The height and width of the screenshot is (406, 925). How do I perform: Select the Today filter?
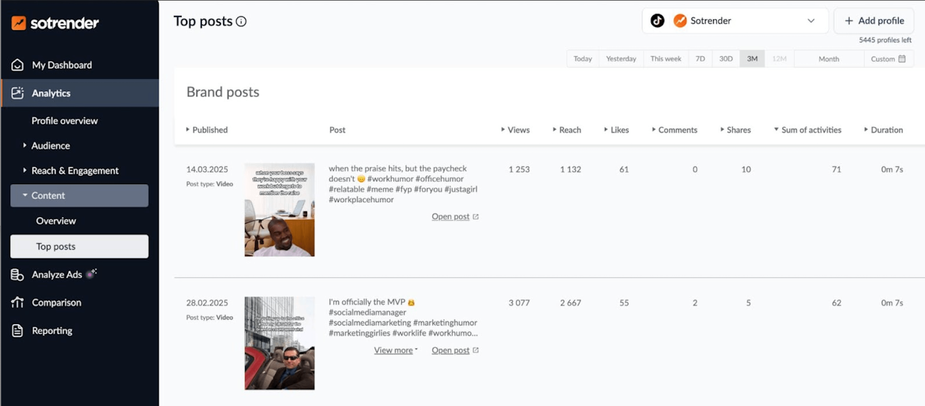[x=582, y=58]
